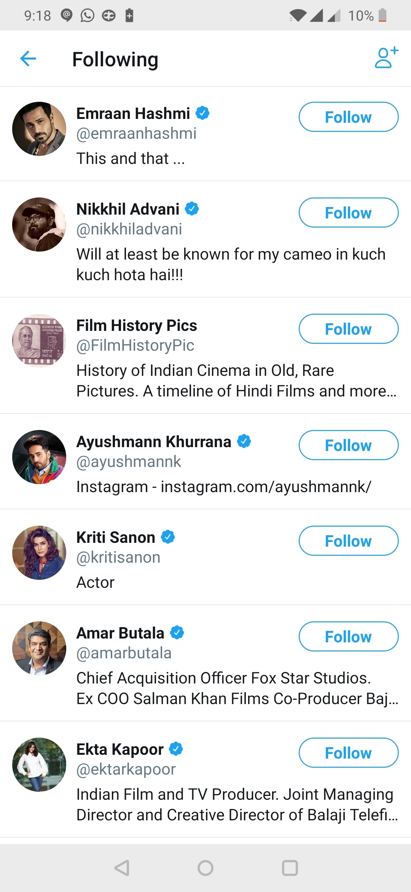Follow Amar Butala
Image resolution: width=411 pixels, height=892 pixels.
pos(348,637)
